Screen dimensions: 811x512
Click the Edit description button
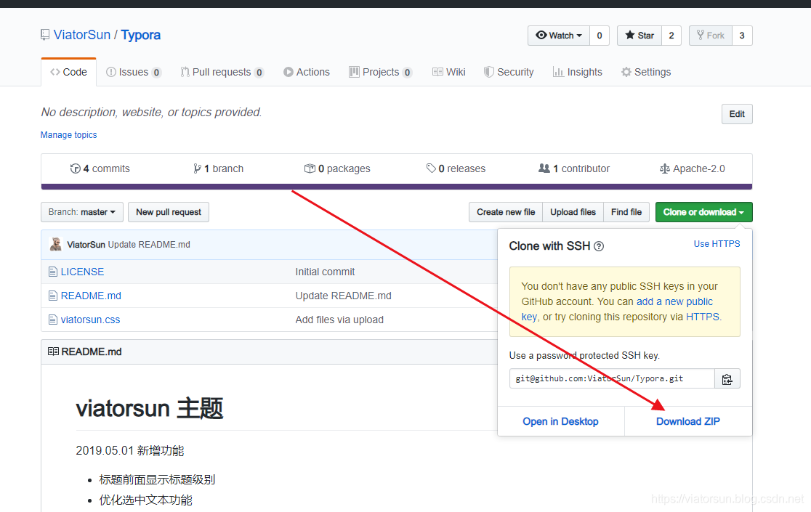pos(737,114)
